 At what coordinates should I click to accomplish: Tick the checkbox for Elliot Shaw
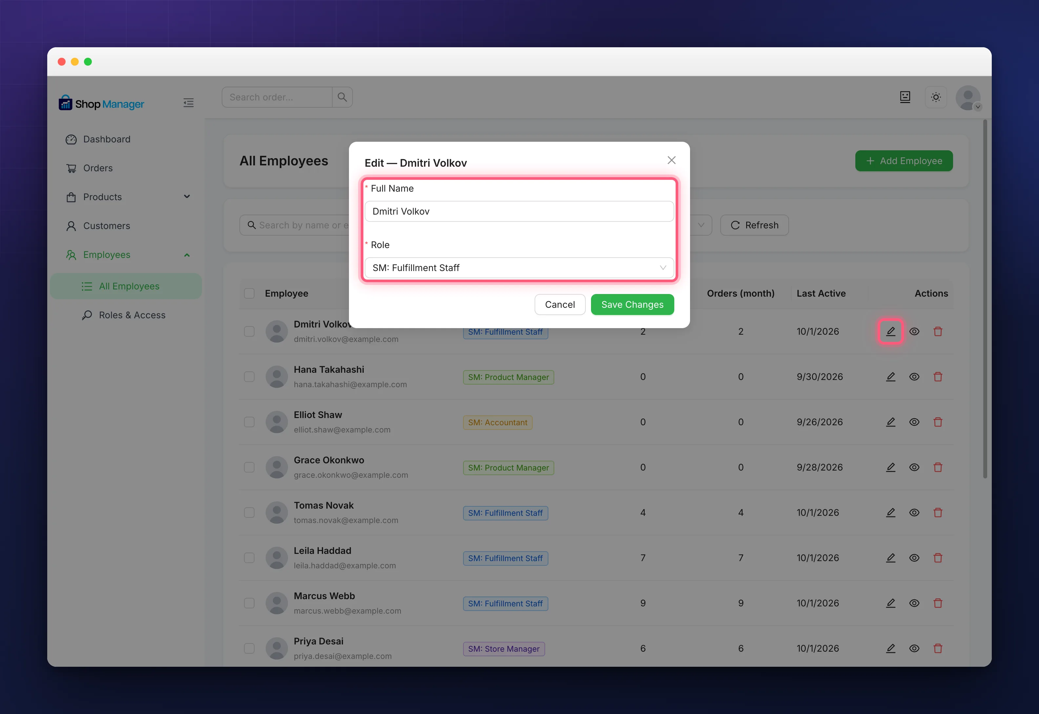(249, 422)
